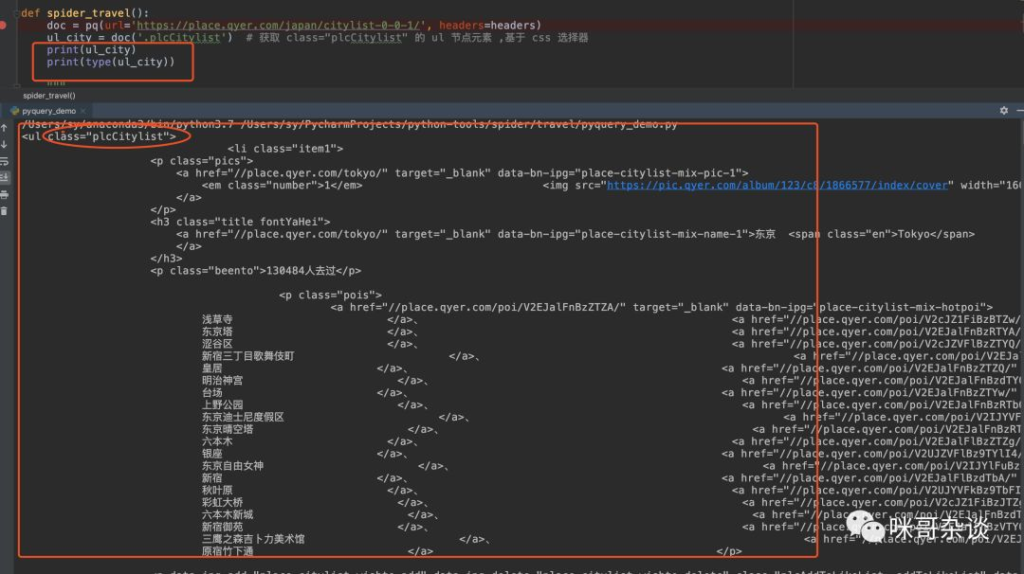Open the pic.qyer.com album cover link
1024x574 pixels.
(x=777, y=186)
